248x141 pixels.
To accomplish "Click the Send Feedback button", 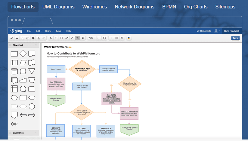I will tap(232, 31).
